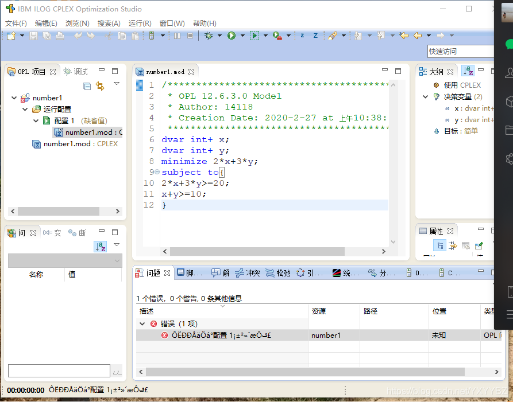This screenshot has width=513, height=402.
Task: Collapse the 错误 (1 项) group
Action: pyautogui.click(x=142, y=324)
